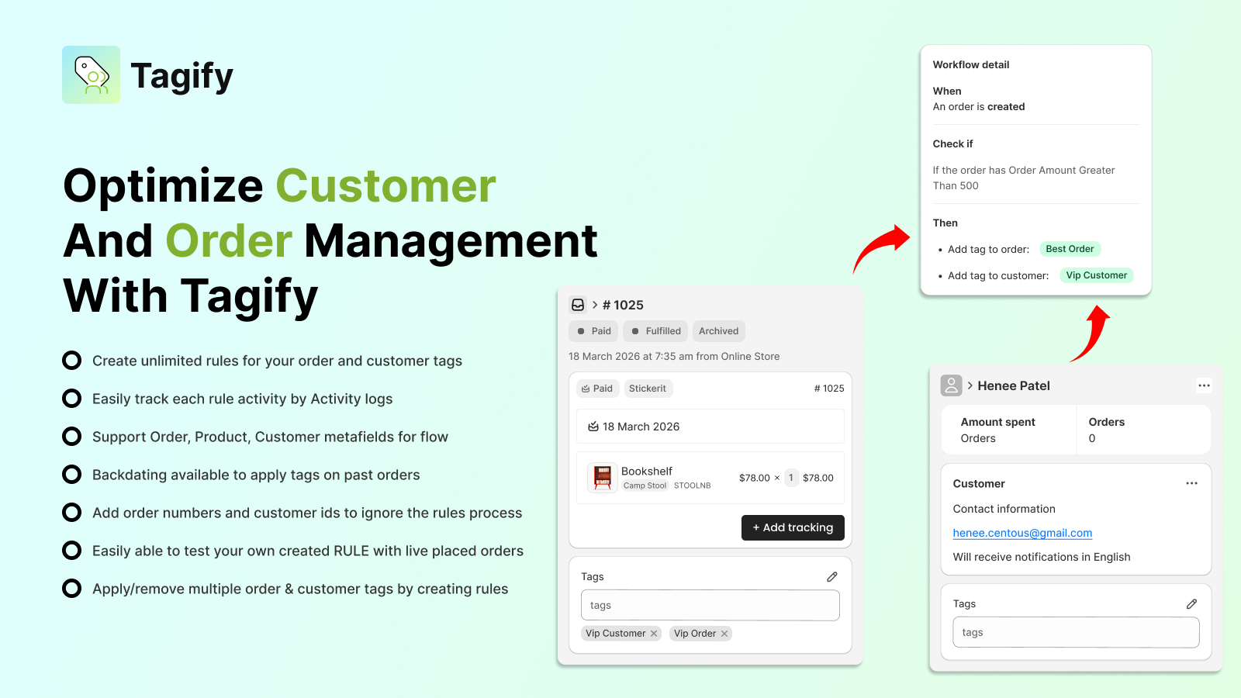This screenshot has height=698, width=1241.
Task: Open the three-dot menu beside Henee Patel
Action: [x=1204, y=385]
